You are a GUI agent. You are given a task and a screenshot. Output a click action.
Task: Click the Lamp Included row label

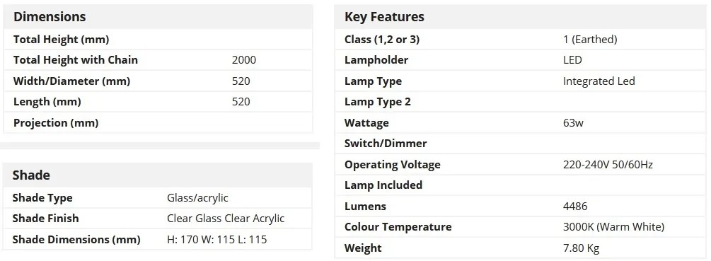(x=383, y=185)
